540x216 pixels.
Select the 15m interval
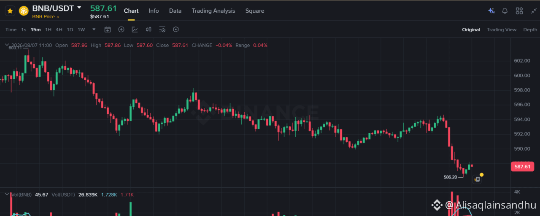point(35,30)
